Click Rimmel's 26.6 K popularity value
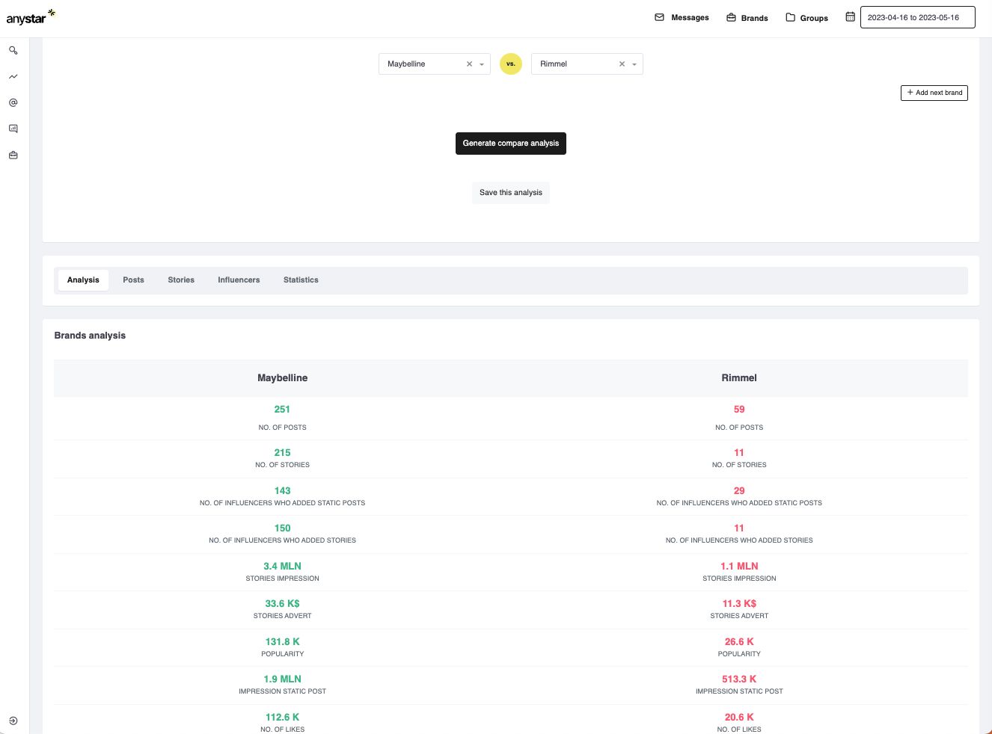Image resolution: width=992 pixels, height=734 pixels. point(739,642)
